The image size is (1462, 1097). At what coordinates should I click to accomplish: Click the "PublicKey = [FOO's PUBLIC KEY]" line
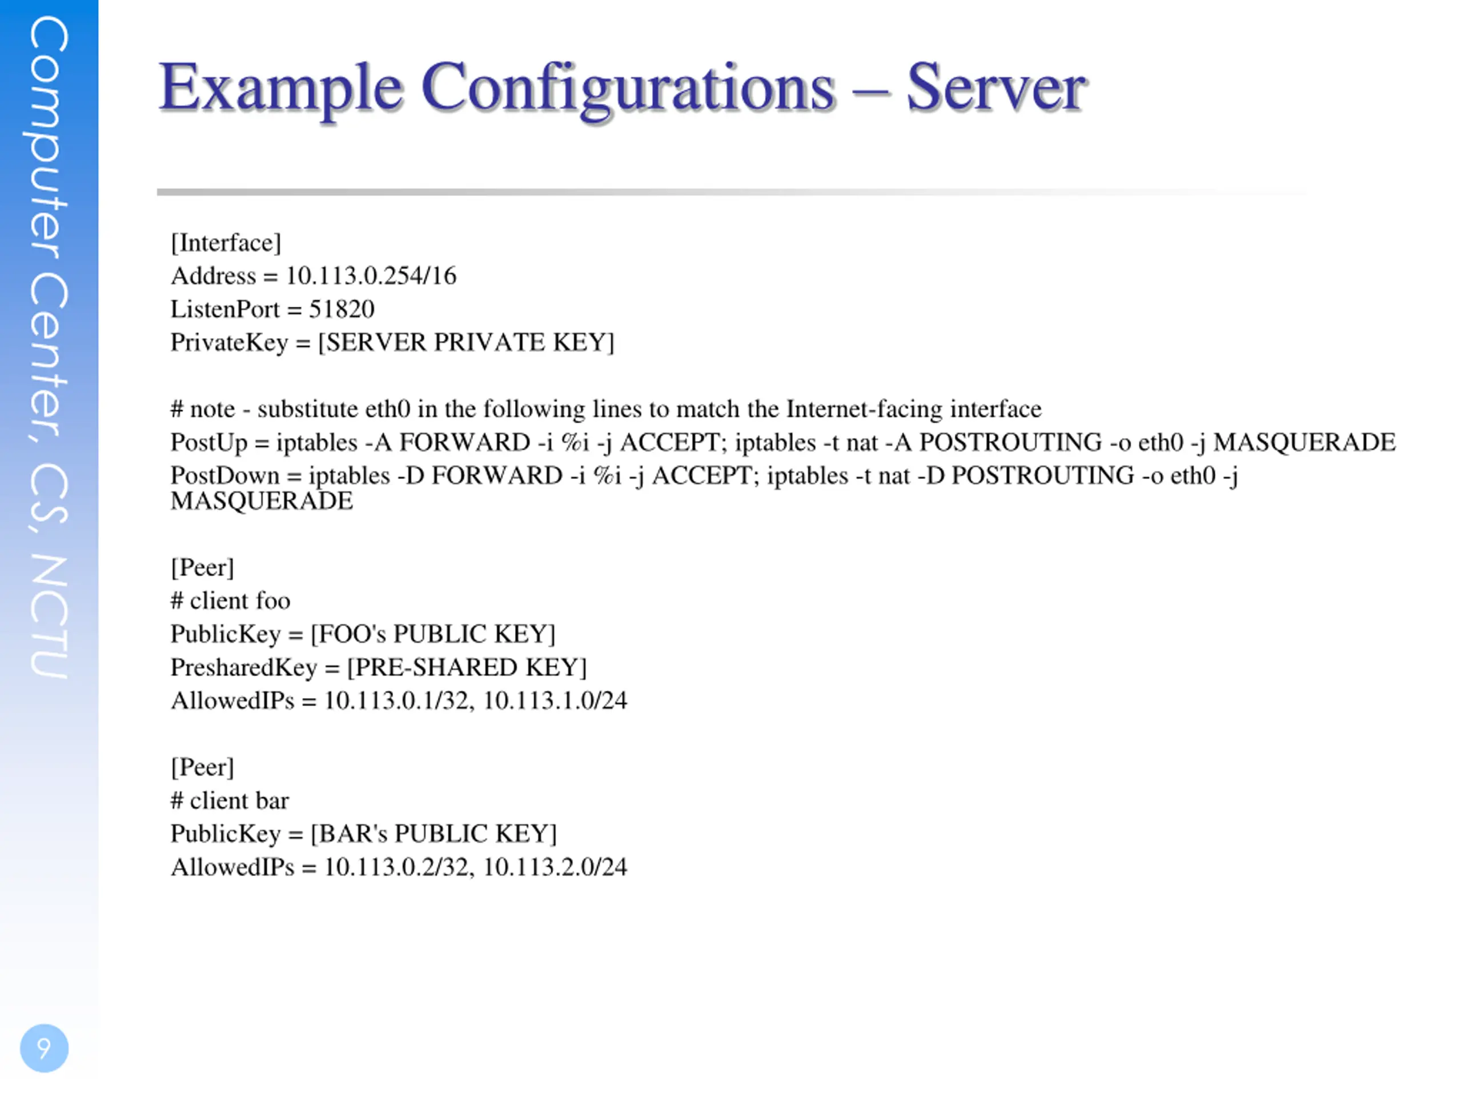tap(363, 634)
